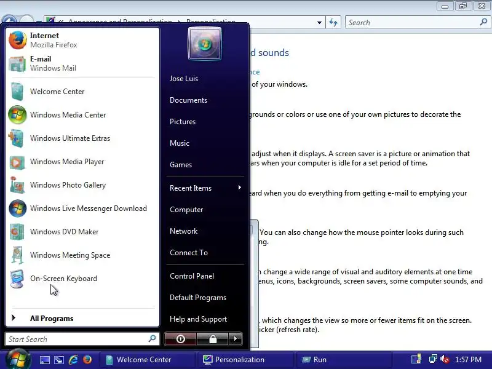This screenshot has width=492, height=369.
Task: Launch On-Screen Keyboard icon
Action: click(x=17, y=279)
